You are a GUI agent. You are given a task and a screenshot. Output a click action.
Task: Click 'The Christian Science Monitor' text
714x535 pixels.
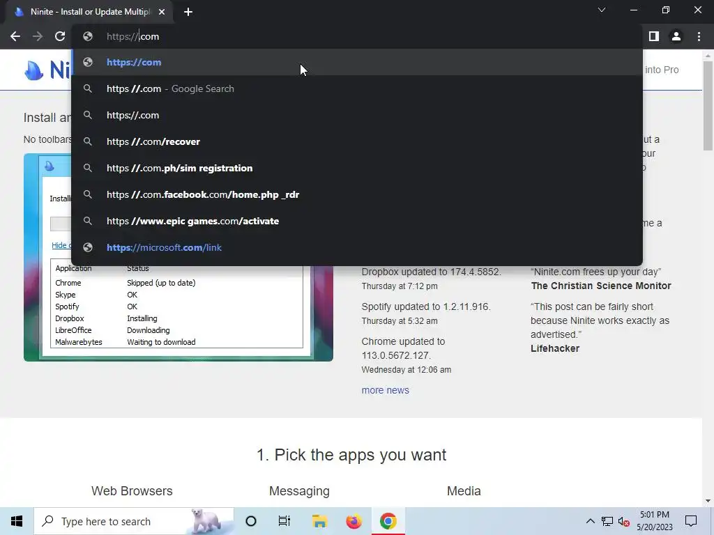[600, 286]
